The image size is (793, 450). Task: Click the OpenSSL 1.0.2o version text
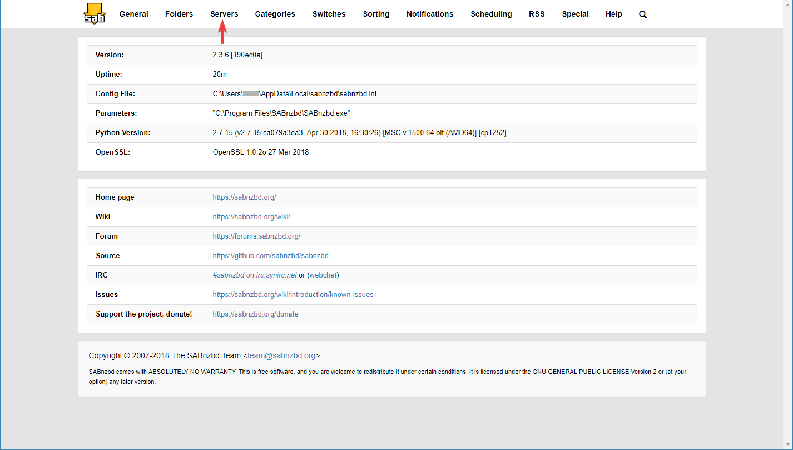pos(261,152)
